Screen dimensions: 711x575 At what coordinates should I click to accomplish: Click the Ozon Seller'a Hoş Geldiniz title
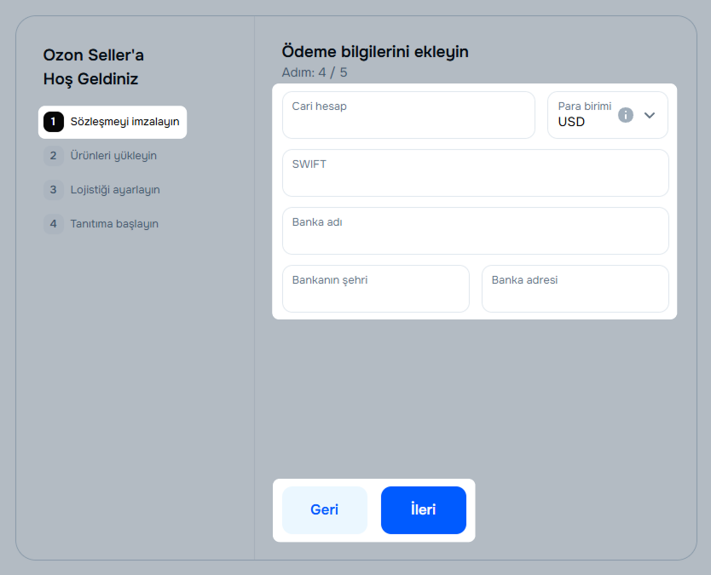[94, 67]
